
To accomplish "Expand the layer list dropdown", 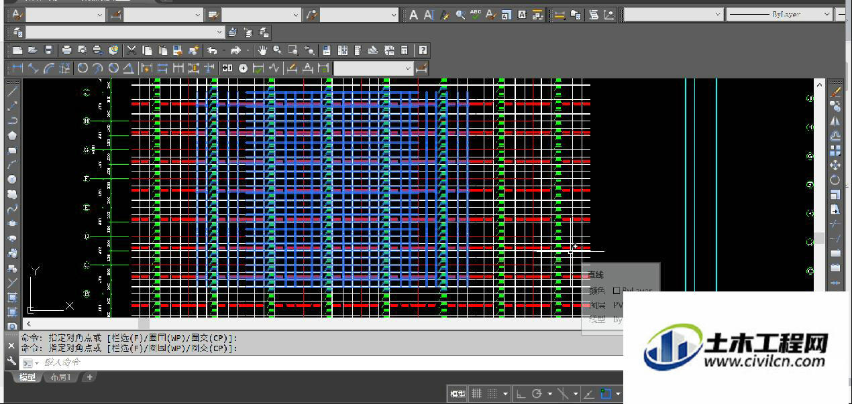I will coord(125,32).
